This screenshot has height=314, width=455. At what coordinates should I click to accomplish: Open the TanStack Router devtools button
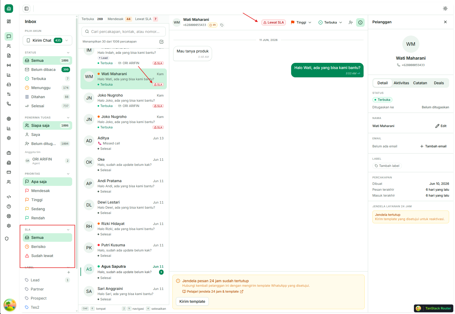[x=434, y=308]
